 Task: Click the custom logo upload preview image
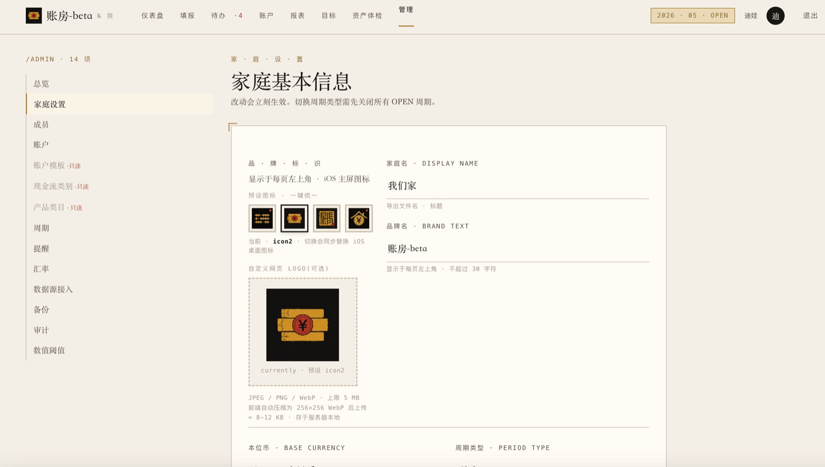point(303,325)
